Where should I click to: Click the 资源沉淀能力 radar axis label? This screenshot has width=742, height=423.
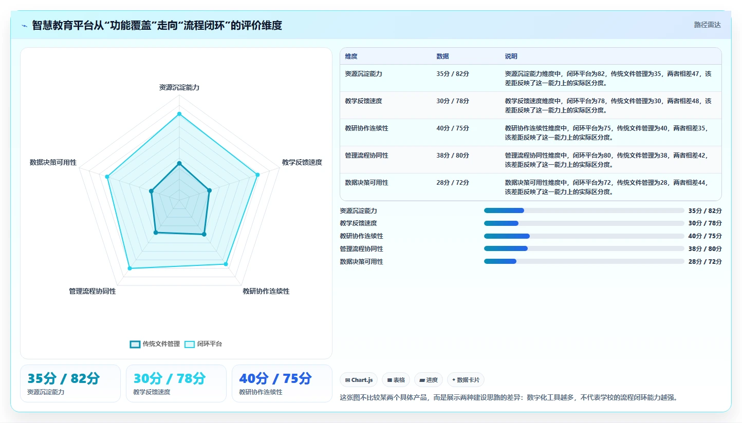[179, 88]
